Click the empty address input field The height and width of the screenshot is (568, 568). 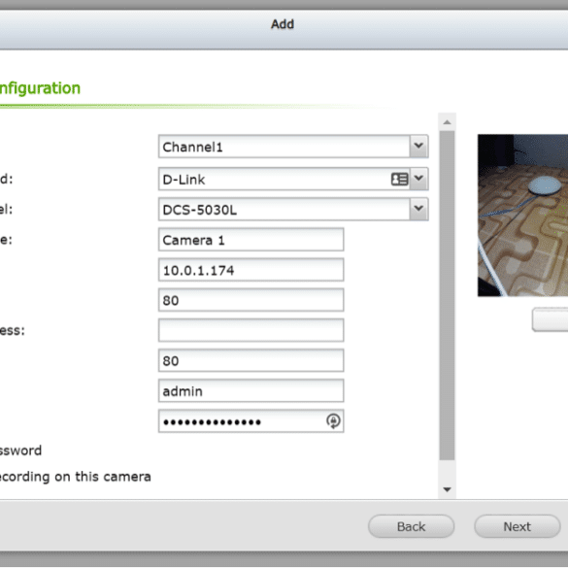pyautogui.click(x=251, y=330)
